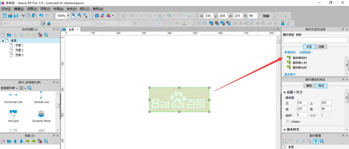
Task: Add a new folder in sitemap panel
Action: (9, 35)
